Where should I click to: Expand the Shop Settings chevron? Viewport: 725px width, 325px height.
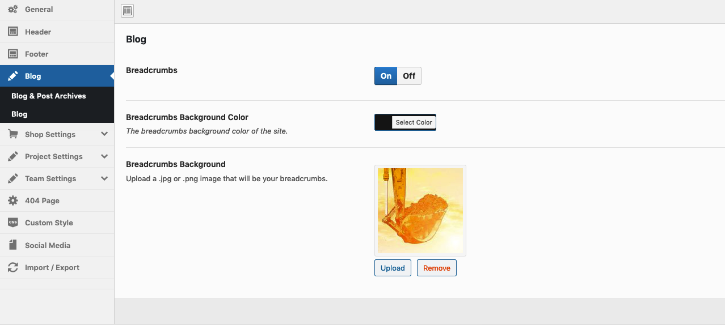pyautogui.click(x=104, y=134)
